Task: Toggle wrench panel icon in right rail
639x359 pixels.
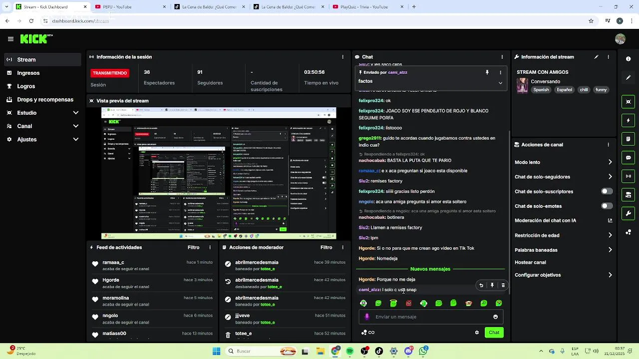Action: point(628,213)
